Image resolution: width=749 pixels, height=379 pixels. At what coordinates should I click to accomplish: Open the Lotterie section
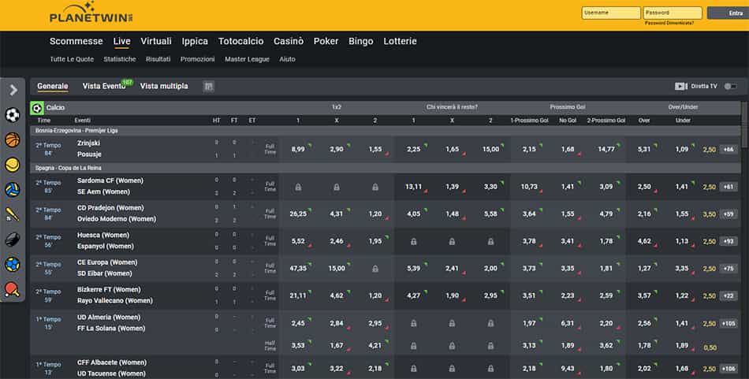[x=400, y=42]
